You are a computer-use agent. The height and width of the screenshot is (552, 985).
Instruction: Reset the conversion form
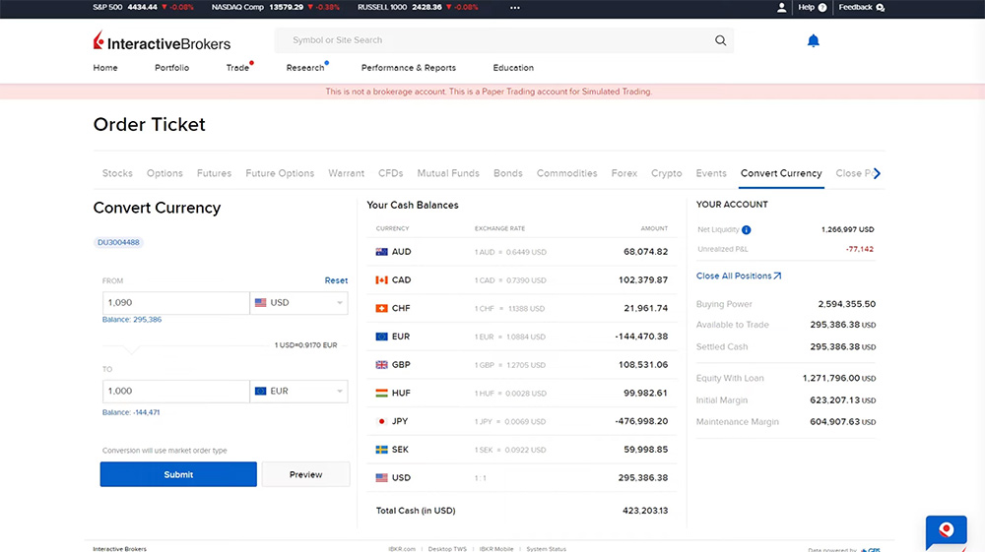point(336,280)
